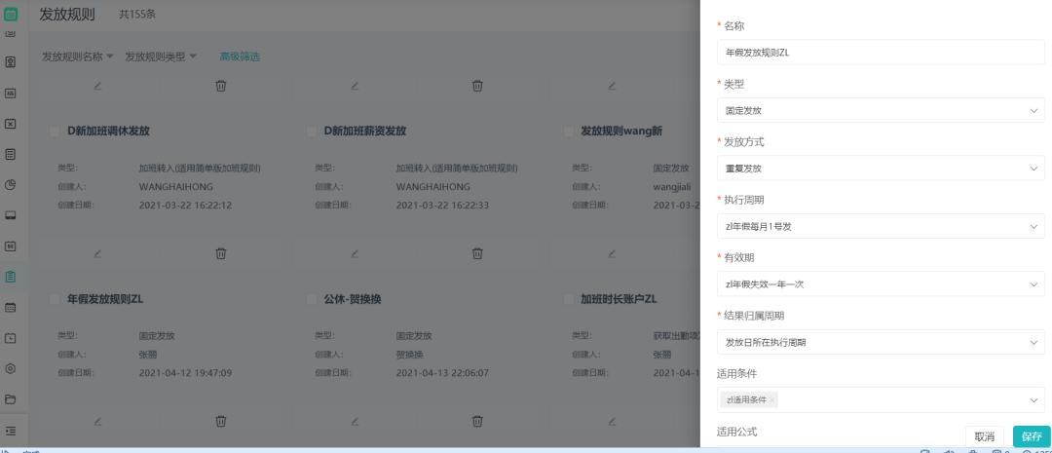Delete the 年假发放规则ZL rule card
The width and height of the screenshot is (1052, 453).
pyautogui.click(x=221, y=422)
